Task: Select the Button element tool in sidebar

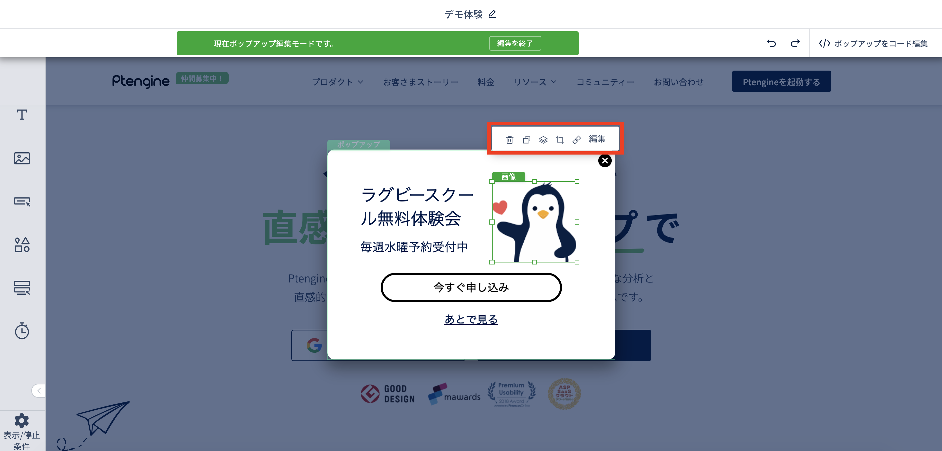Action: coord(22,202)
